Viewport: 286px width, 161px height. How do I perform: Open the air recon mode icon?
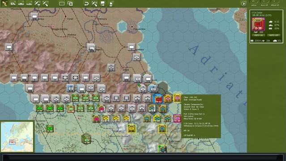[38, 4]
